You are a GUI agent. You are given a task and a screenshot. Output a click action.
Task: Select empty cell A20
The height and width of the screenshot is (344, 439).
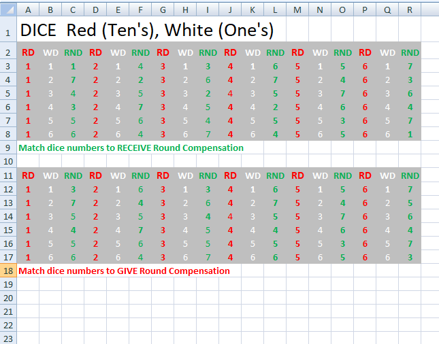pos(28,297)
